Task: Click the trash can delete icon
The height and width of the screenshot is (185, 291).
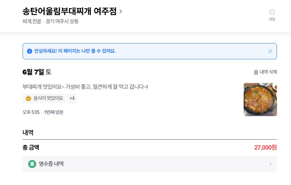Action: (x=256, y=72)
